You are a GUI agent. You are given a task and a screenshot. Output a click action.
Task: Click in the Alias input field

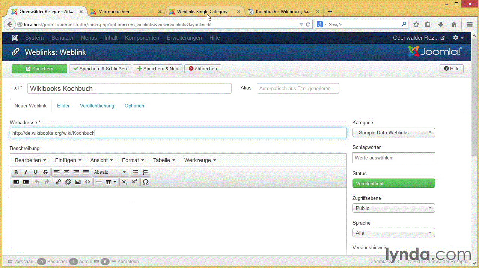pyautogui.click(x=298, y=88)
